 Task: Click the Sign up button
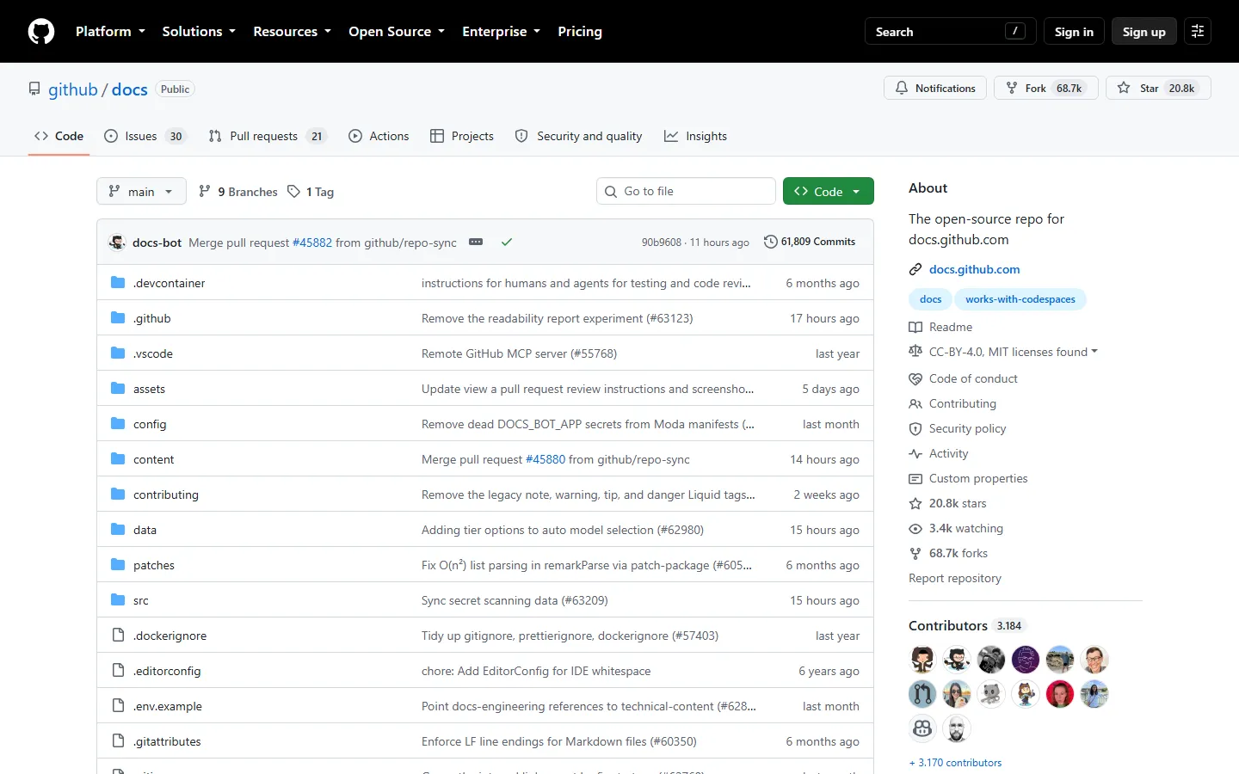pos(1144,32)
